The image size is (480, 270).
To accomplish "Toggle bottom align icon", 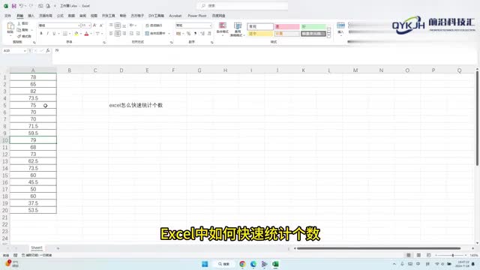I will (124, 25).
